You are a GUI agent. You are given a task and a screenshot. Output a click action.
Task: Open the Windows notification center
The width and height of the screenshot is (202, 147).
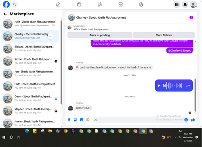pos(197,137)
